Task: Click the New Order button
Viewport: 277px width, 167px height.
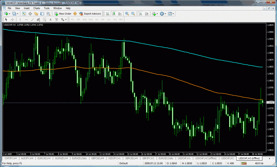Action: (63, 14)
